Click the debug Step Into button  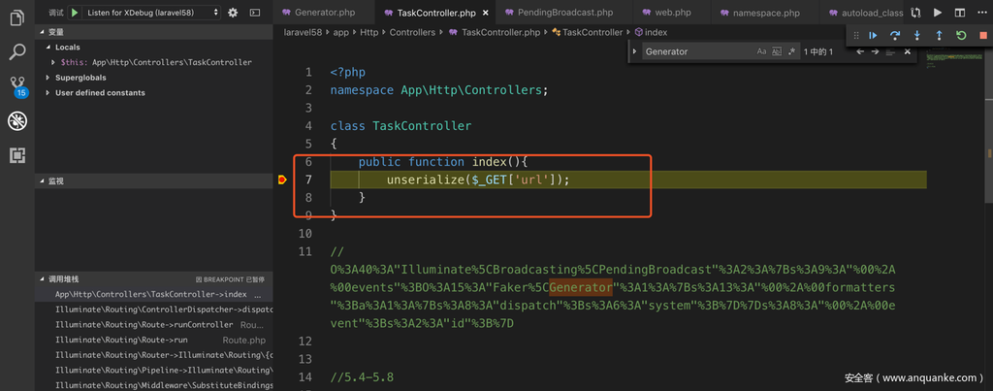point(917,36)
